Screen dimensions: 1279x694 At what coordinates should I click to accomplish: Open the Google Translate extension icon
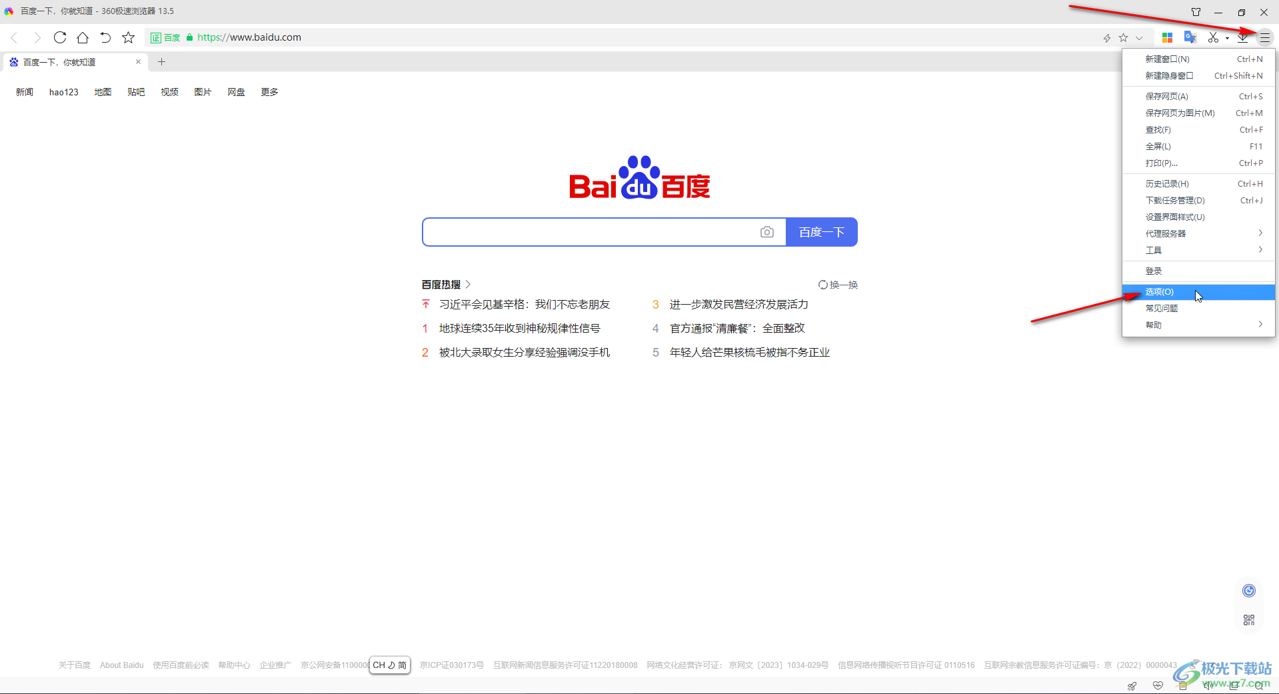tap(1190, 37)
